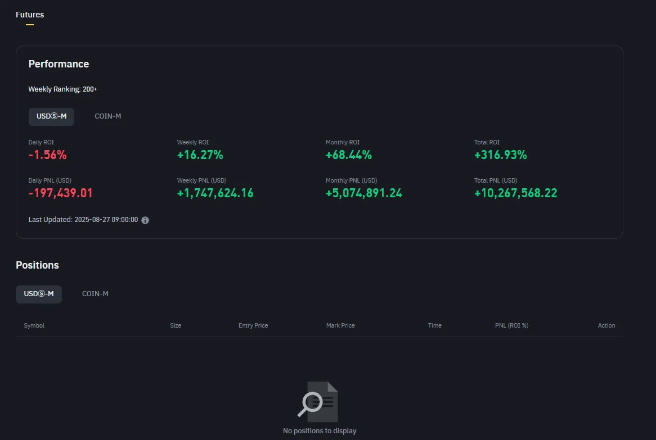Click the Monthly PNL value +5,074,891.24
The height and width of the screenshot is (440, 656).
[x=364, y=193]
